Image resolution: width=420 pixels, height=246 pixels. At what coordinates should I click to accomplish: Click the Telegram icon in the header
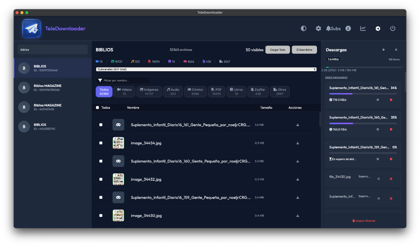coord(378,28)
